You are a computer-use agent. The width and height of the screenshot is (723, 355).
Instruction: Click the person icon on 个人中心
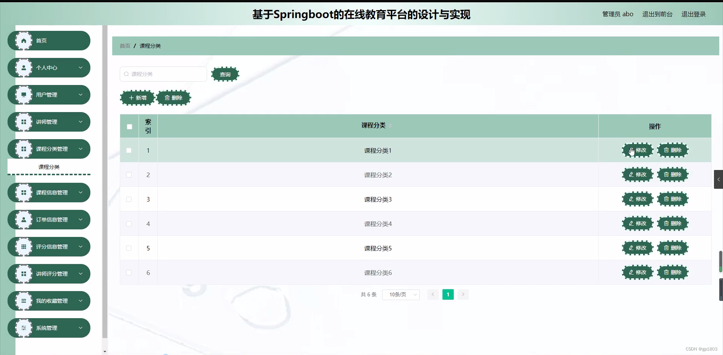coord(24,67)
